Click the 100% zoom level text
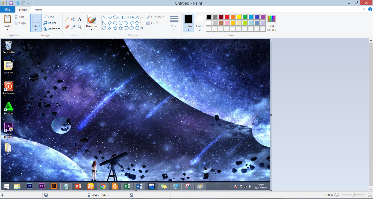 point(329,195)
